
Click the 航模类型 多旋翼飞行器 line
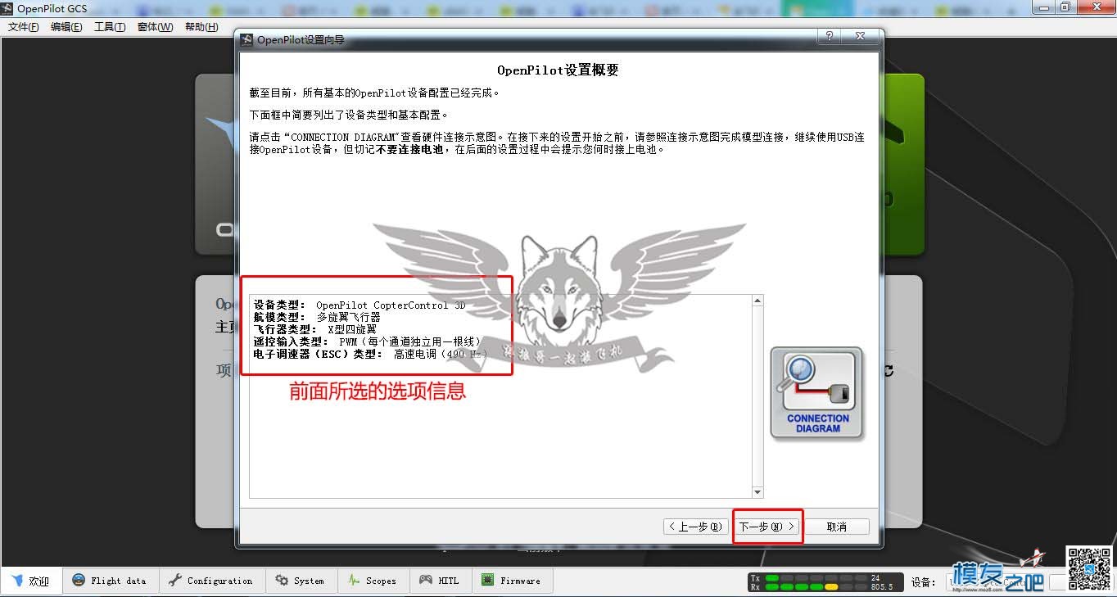point(317,317)
